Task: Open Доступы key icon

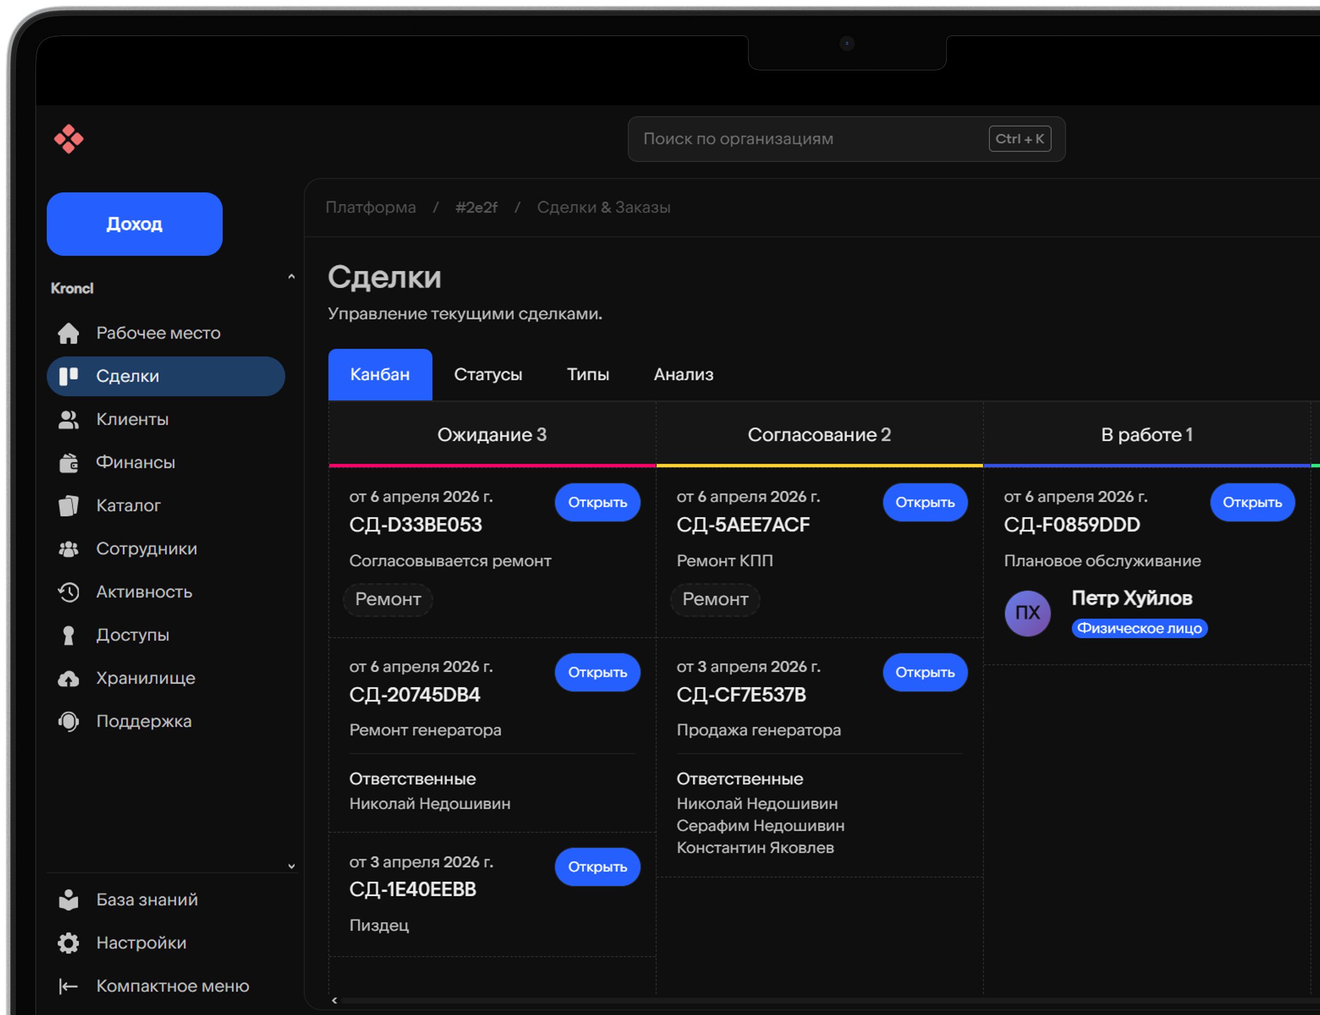Action: coord(68,636)
